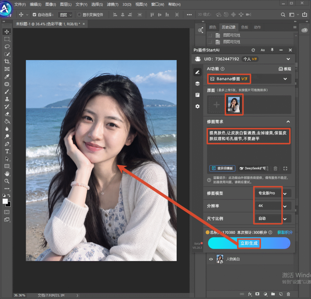Image resolution: width=311 pixels, height=299 pixels.
Task: Select the Brush tool
Action: (7, 92)
